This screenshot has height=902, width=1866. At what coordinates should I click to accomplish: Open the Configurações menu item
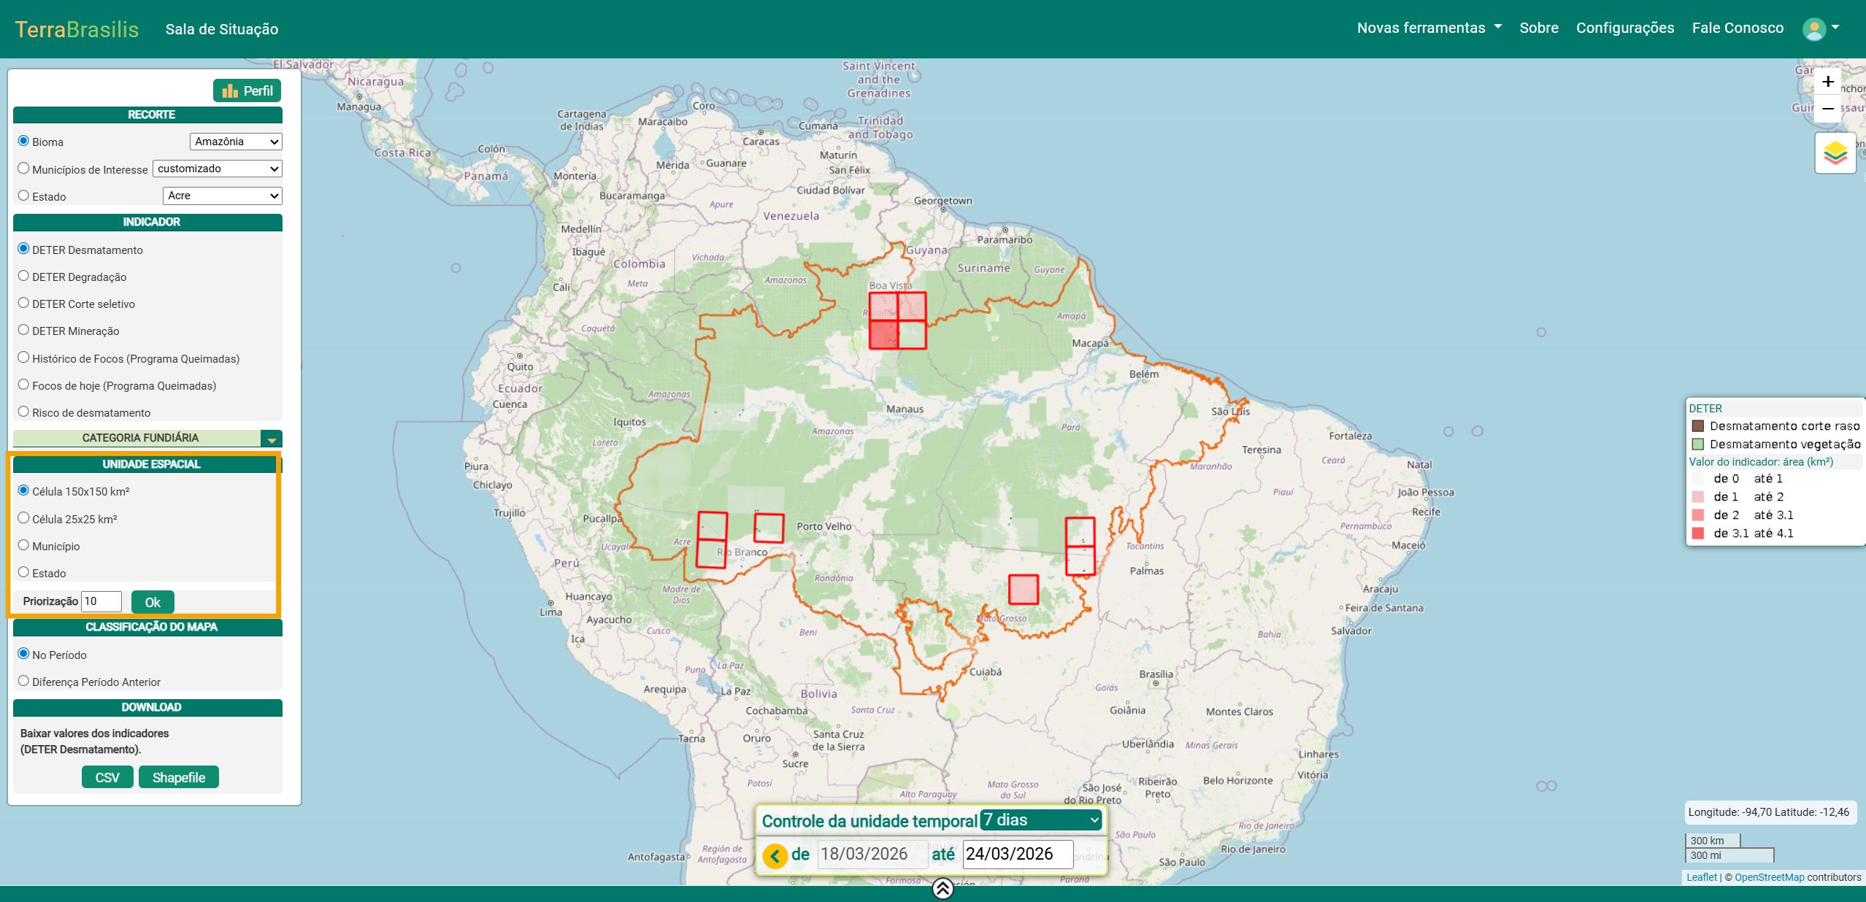[x=1625, y=28]
